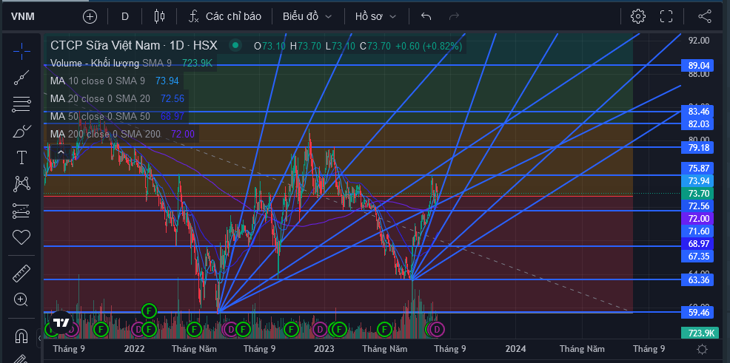This screenshot has height=363, width=730.
Task: Click the 89.04 price label
Action: (697, 66)
